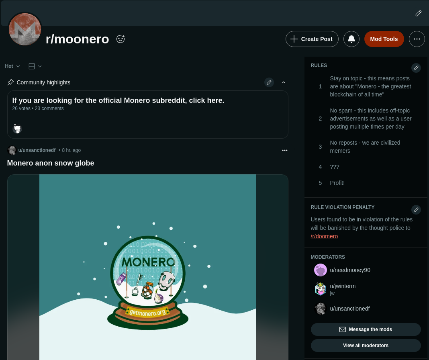This screenshot has height=360, width=429.
Task: Edit the Rules widget with pencil icon
Action: click(416, 68)
